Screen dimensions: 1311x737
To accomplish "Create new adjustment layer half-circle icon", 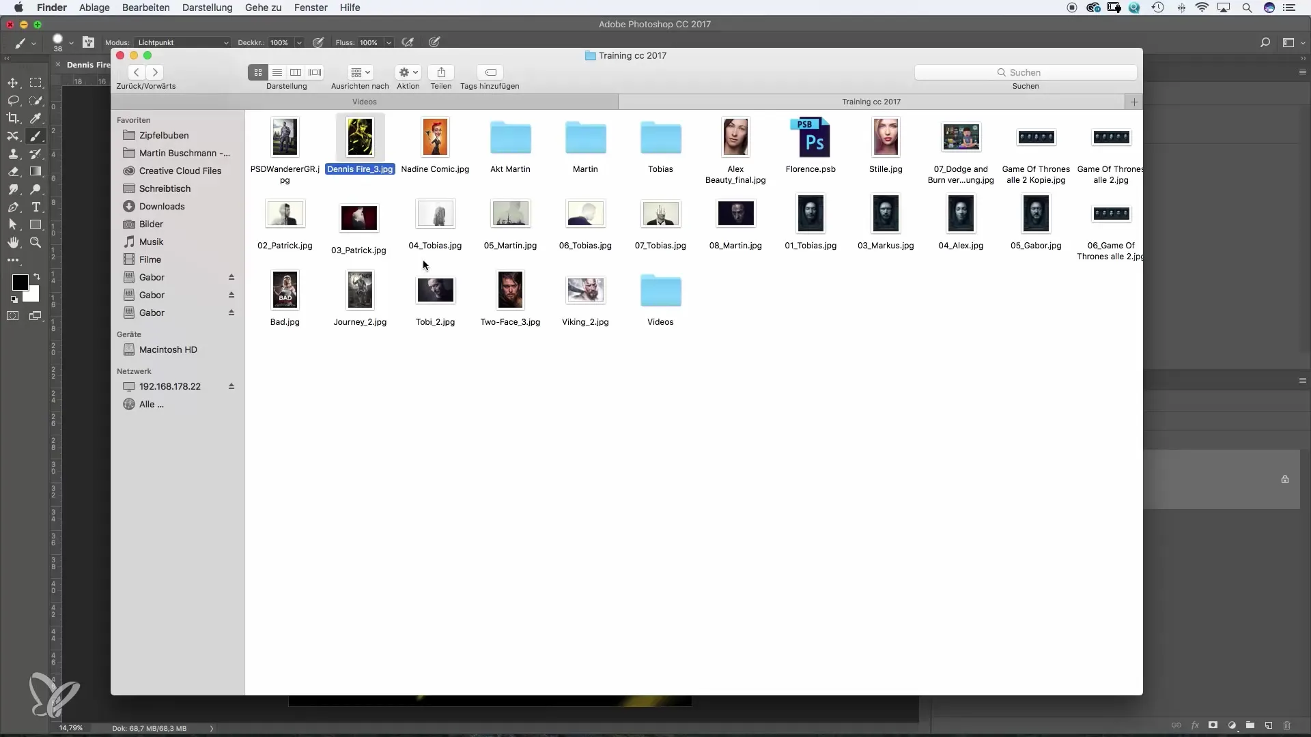I will pos(1232,725).
